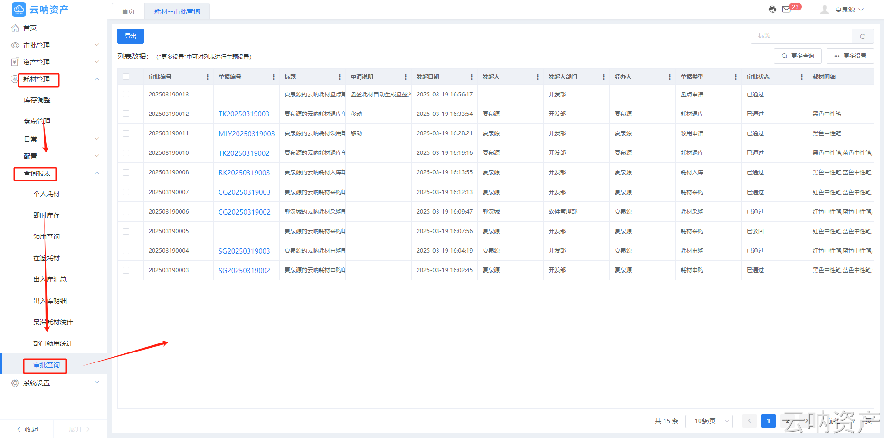Open document link SG20250319002
Viewport: 884px width, 438px height.
244,271
